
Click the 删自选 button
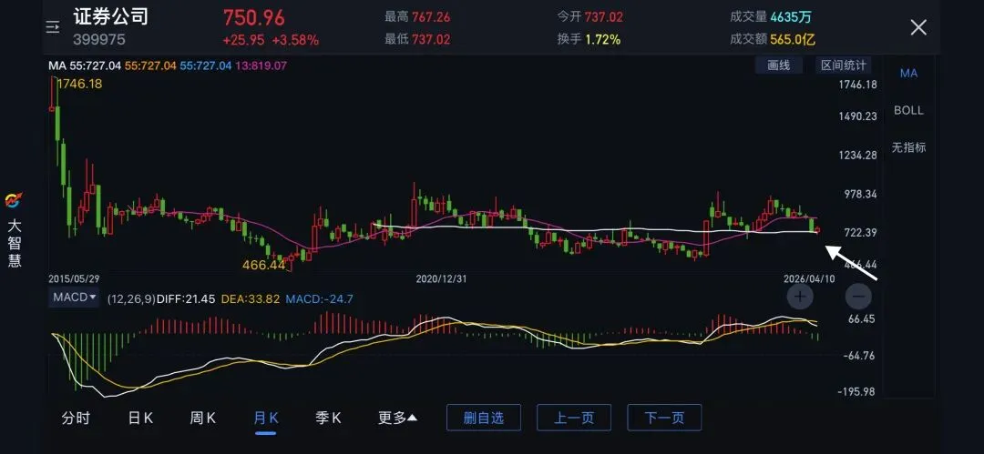point(484,418)
